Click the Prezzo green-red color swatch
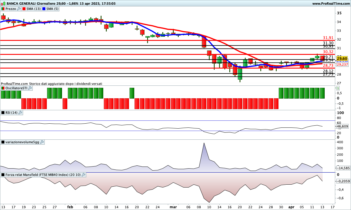Viewport: 351px width, 210px height. click(3, 9)
